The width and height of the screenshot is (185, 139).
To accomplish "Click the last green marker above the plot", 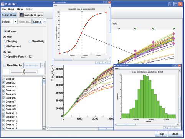I will click(173, 29).
